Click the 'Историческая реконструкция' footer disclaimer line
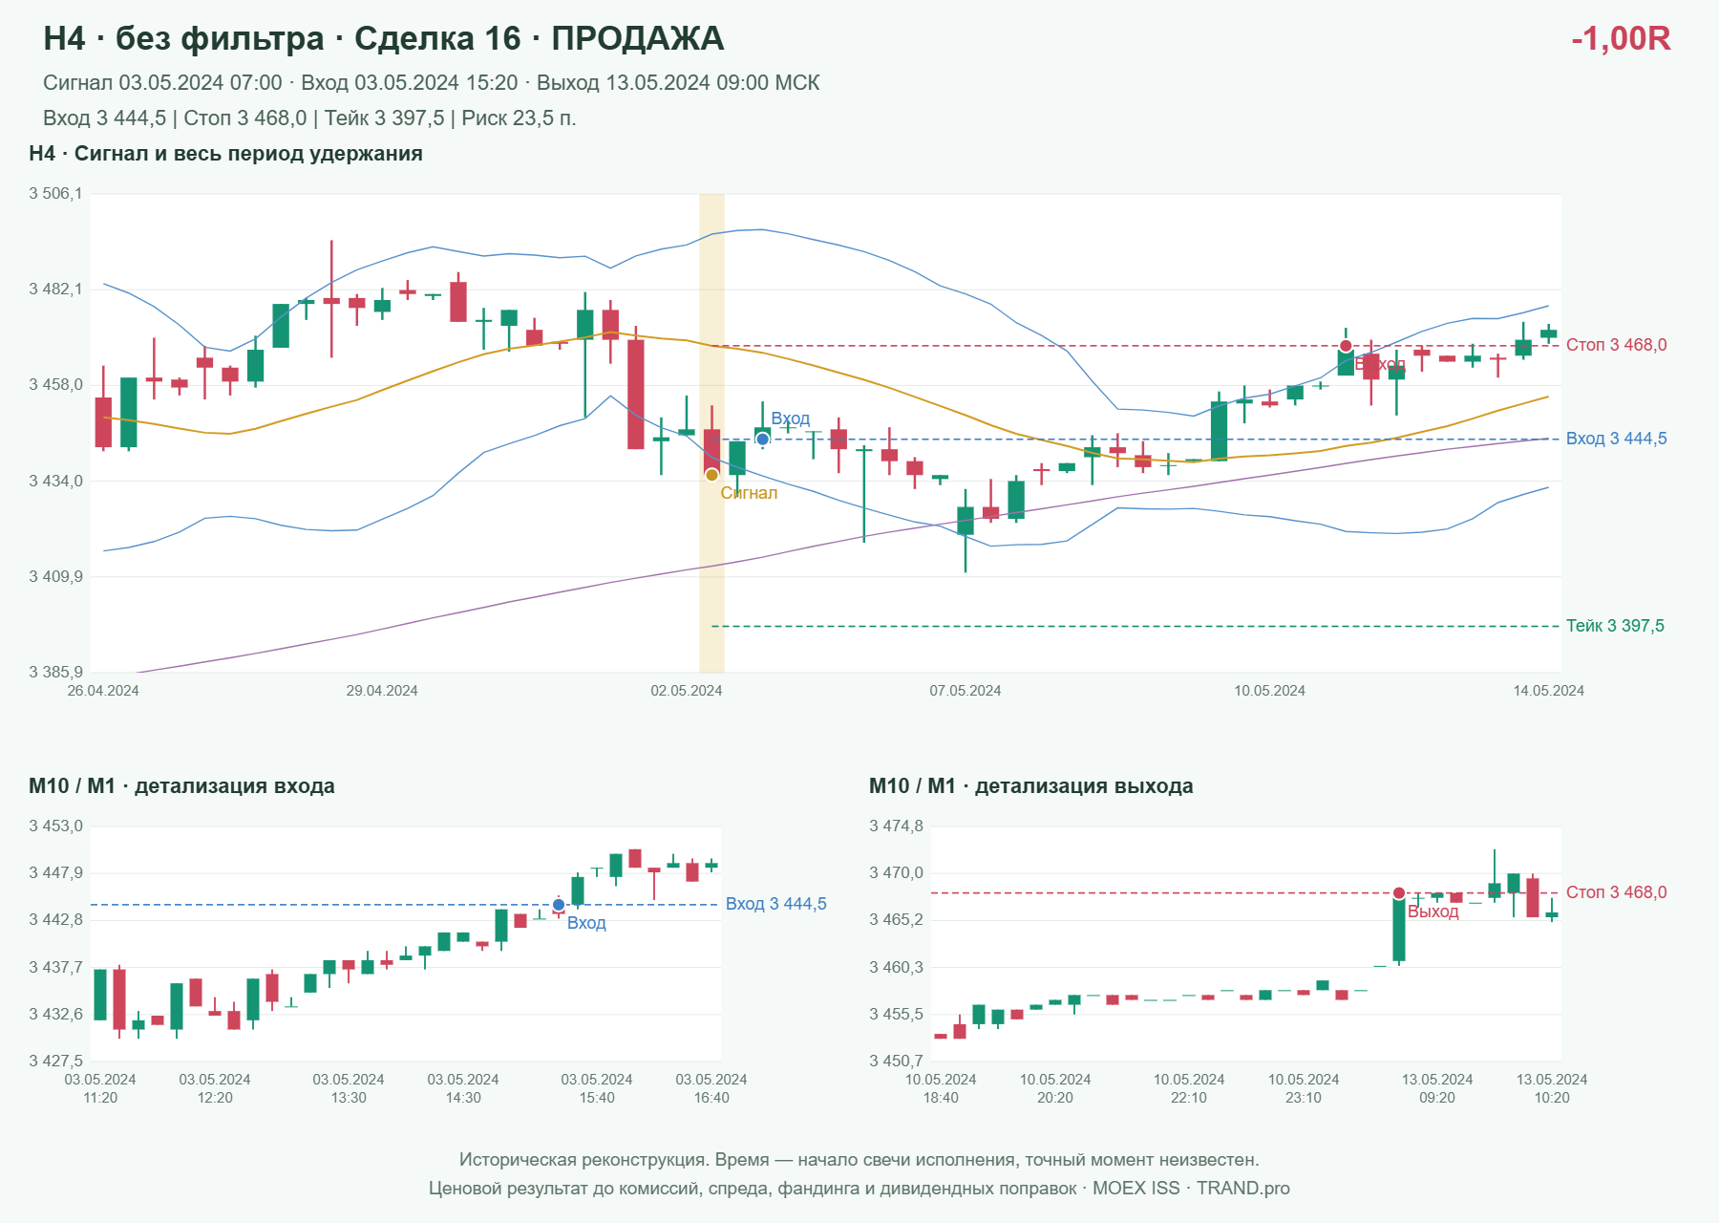 pyautogui.click(x=859, y=1160)
